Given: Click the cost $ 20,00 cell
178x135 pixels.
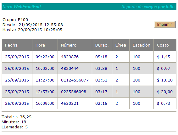Looking at the screenshot, I should pyautogui.click(x=165, y=92).
